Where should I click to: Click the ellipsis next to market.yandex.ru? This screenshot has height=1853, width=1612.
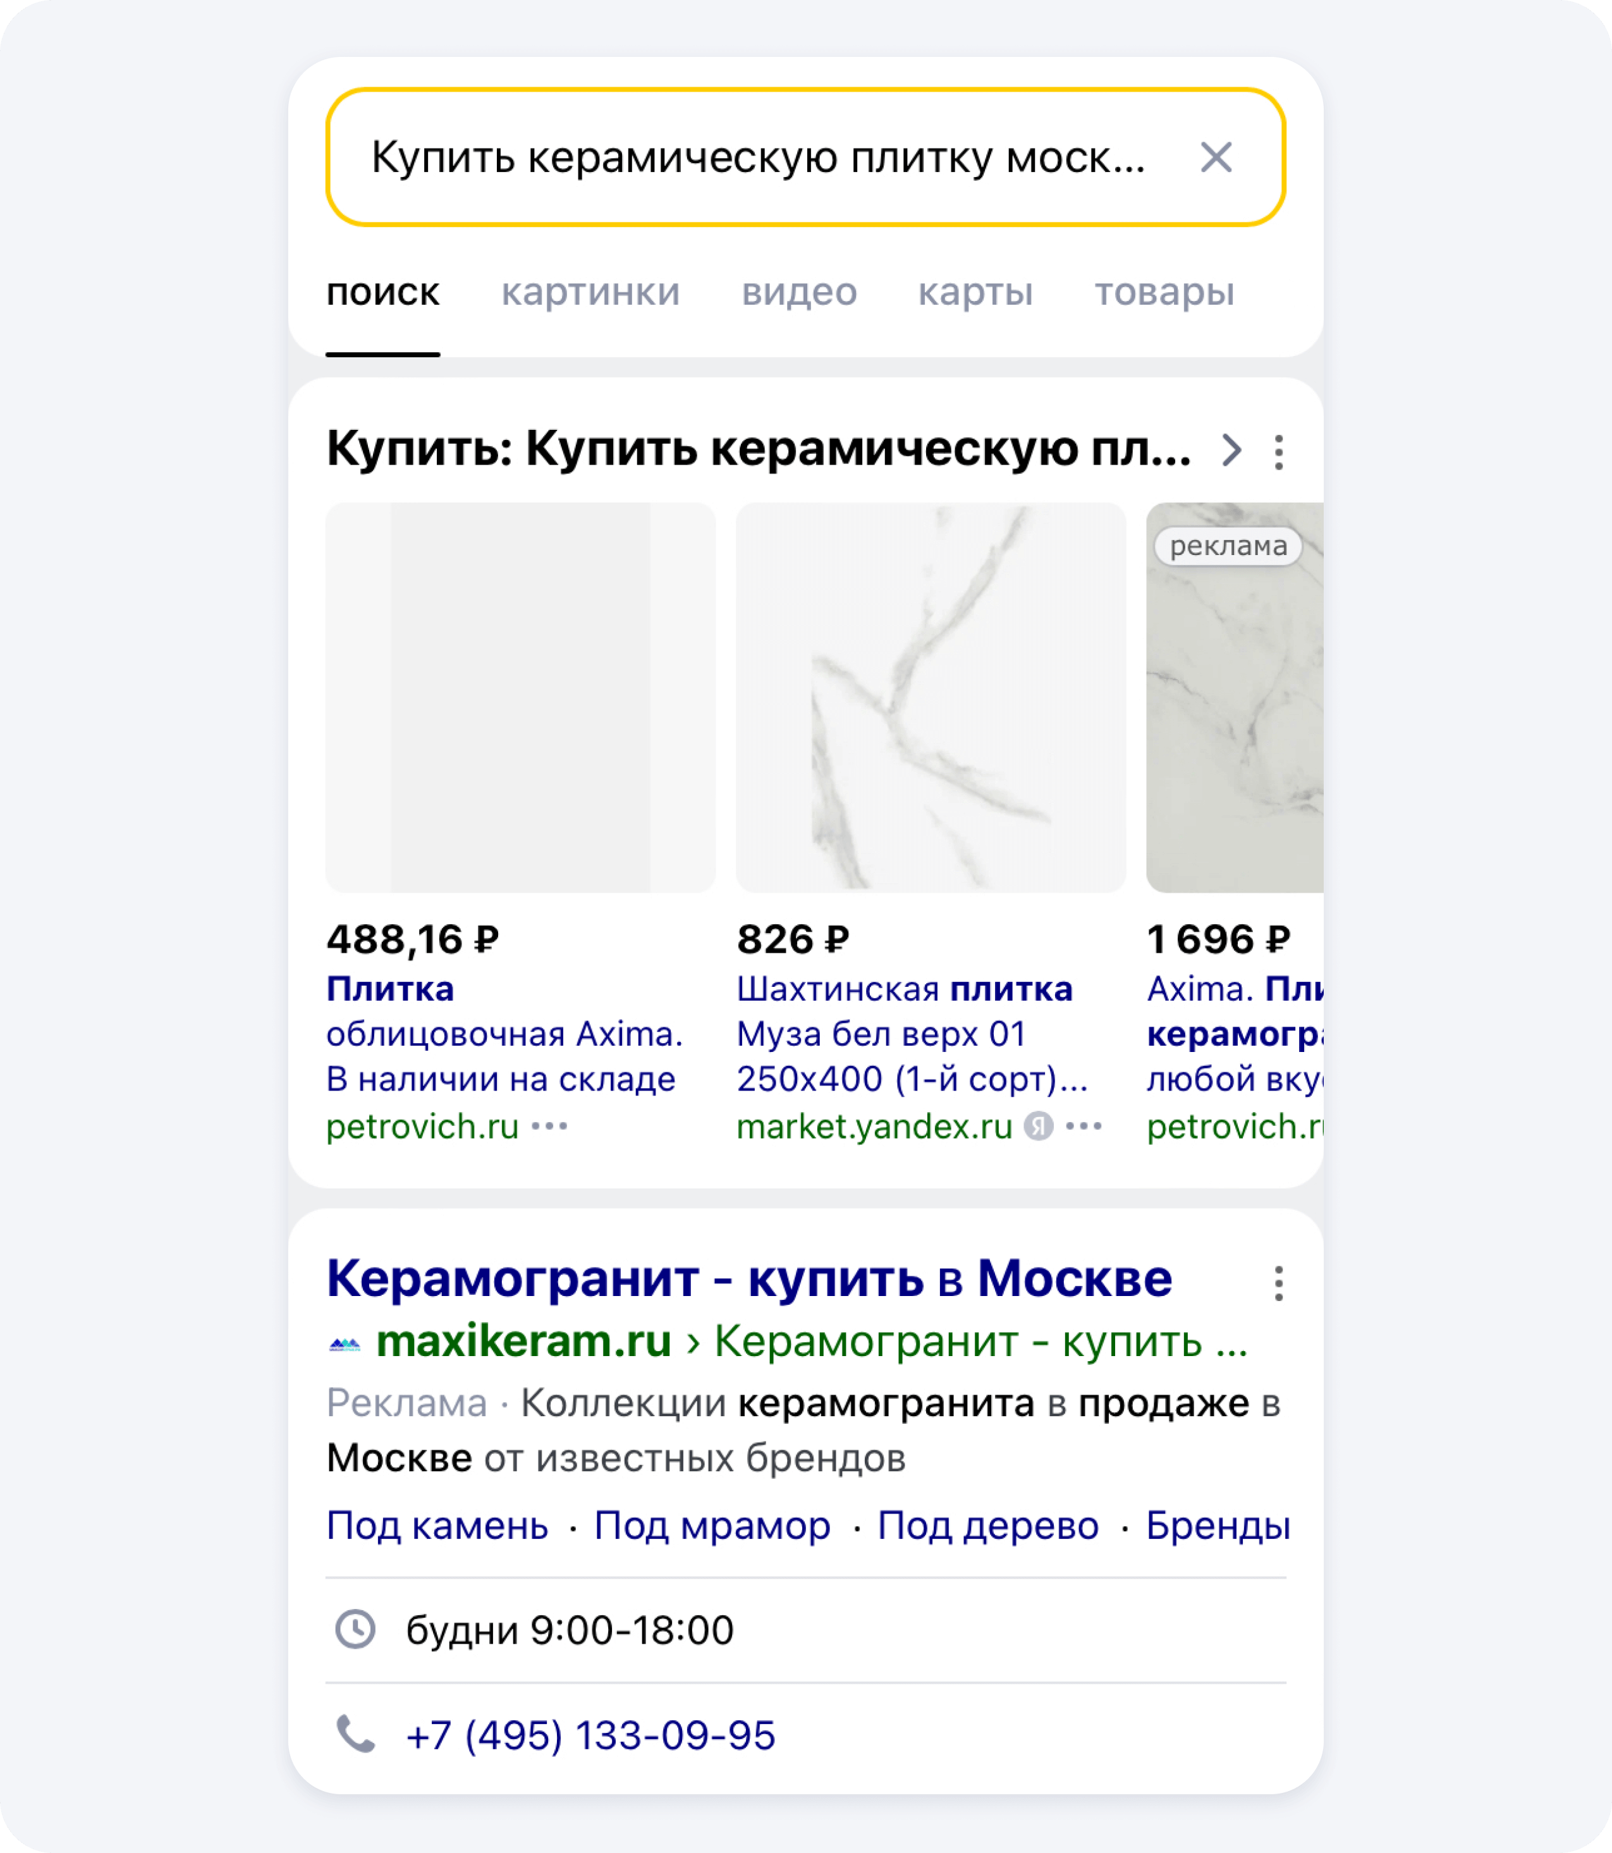1083,1125
